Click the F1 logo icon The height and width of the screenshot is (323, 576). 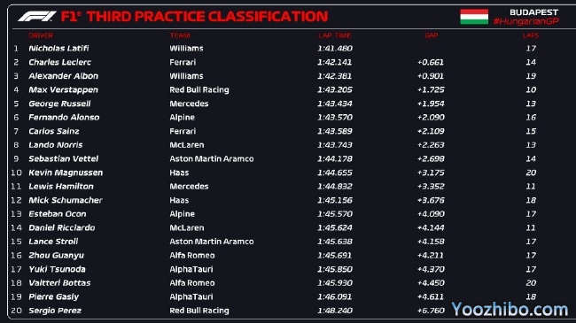point(37,16)
